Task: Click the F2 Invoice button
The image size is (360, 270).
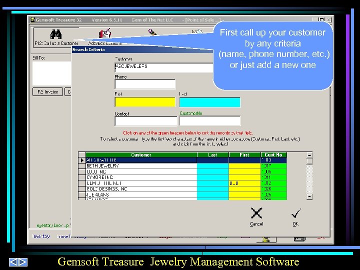Action: pyautogui.click(x=47, y=92)
